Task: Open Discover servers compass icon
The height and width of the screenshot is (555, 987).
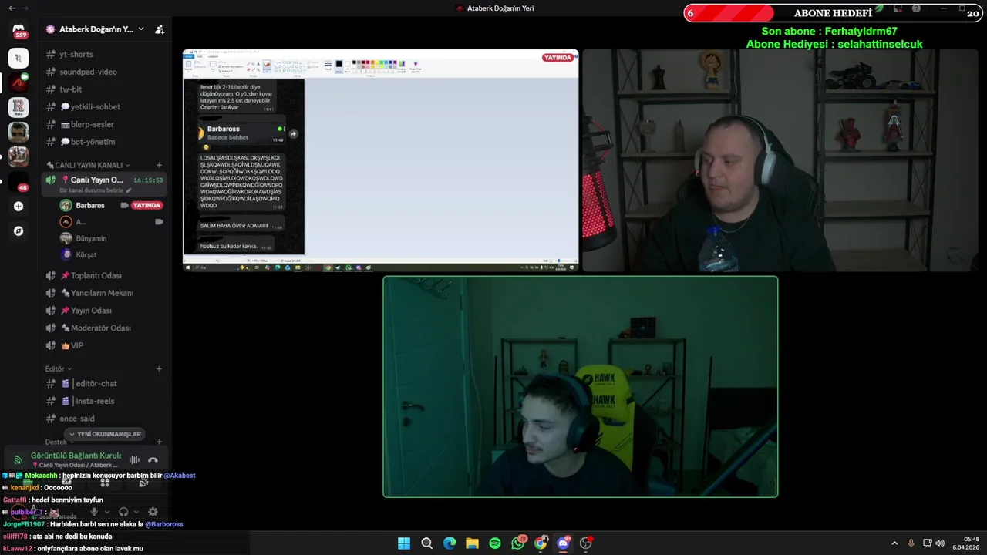Action: click(x=19, y=230)
